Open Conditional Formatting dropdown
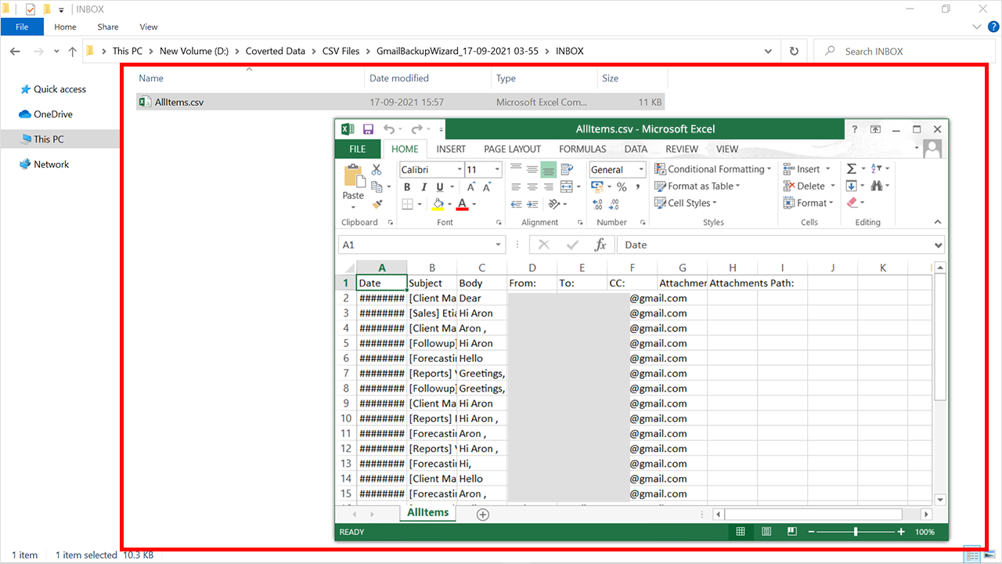The height and width of the screenshot is (564, 1002). pyautogui.click(x=712, y=169)
